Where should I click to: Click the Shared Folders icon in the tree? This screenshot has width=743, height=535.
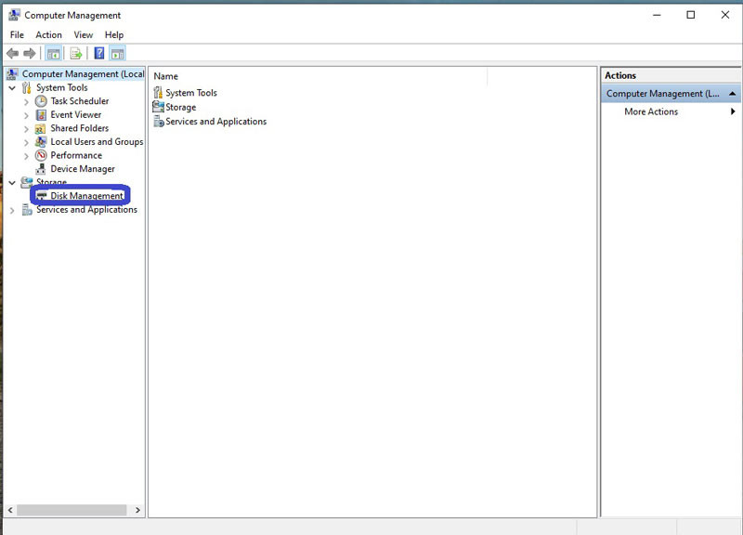41,128
